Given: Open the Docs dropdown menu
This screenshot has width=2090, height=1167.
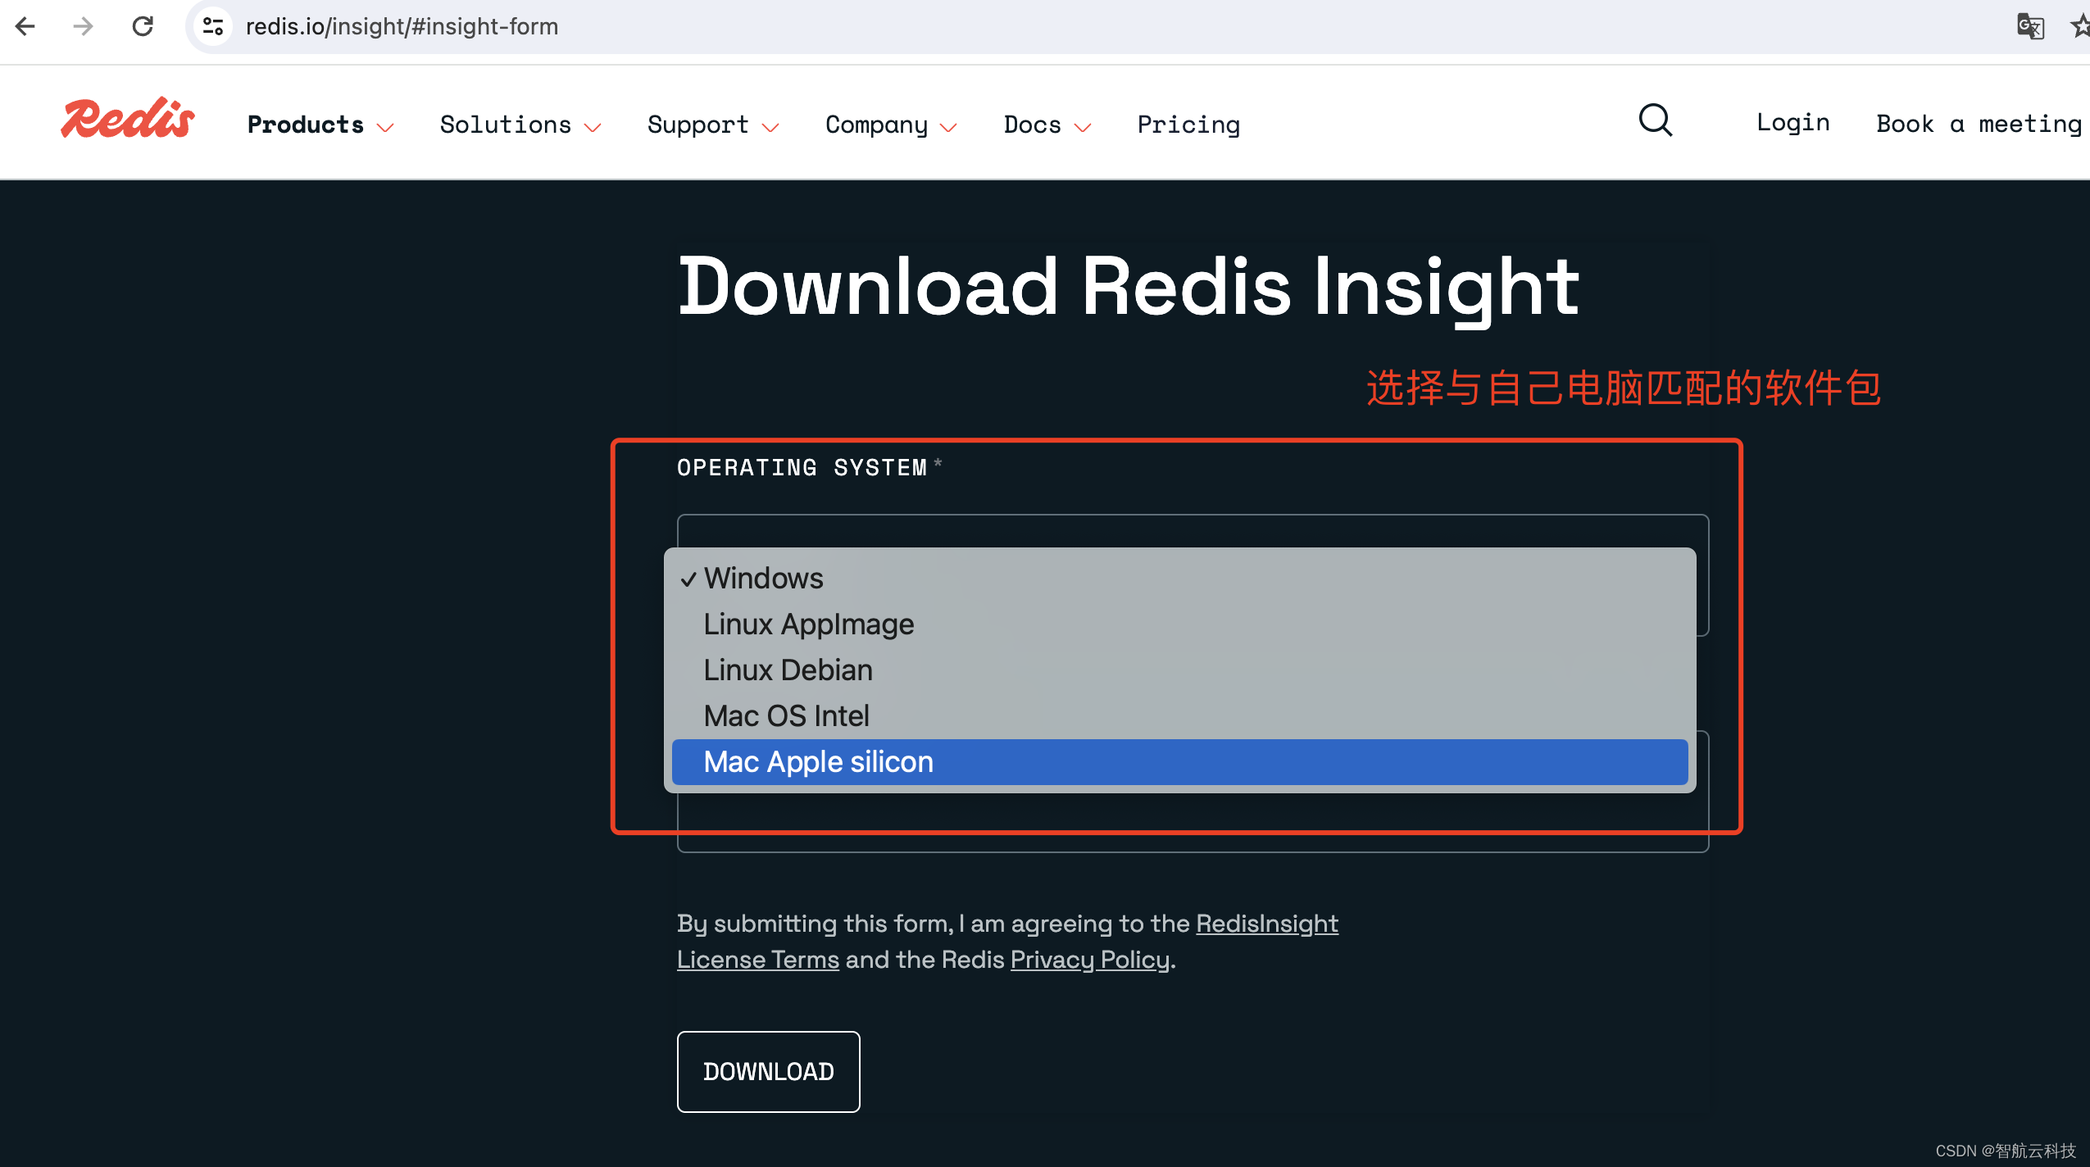Looking at the screenshot, I should [1045, 124].
